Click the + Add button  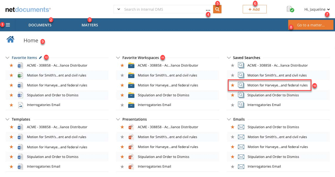(x=254, y=9)
